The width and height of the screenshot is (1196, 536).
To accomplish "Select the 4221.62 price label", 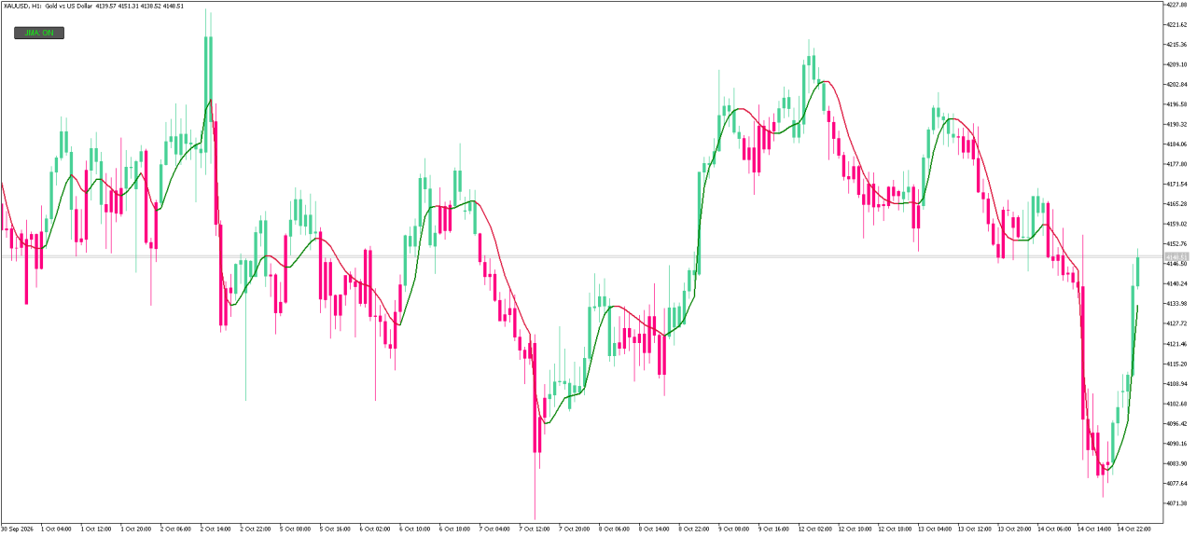I will [1175, 24].
